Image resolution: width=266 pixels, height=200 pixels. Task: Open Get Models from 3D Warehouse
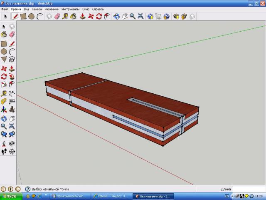tap(176, 17)
